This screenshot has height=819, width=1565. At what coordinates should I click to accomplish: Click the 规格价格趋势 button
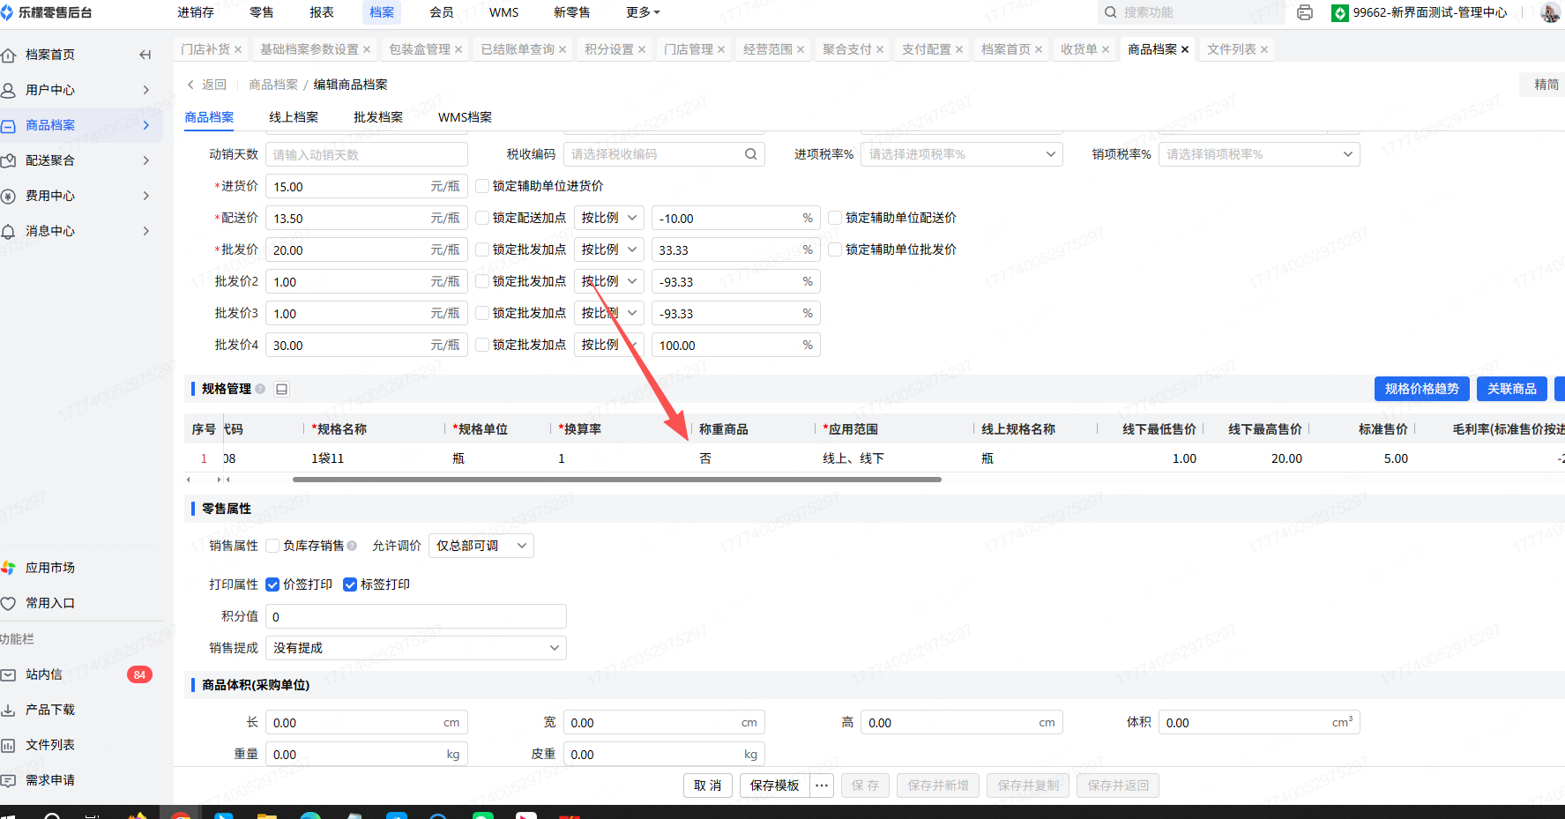[1422, 389]
